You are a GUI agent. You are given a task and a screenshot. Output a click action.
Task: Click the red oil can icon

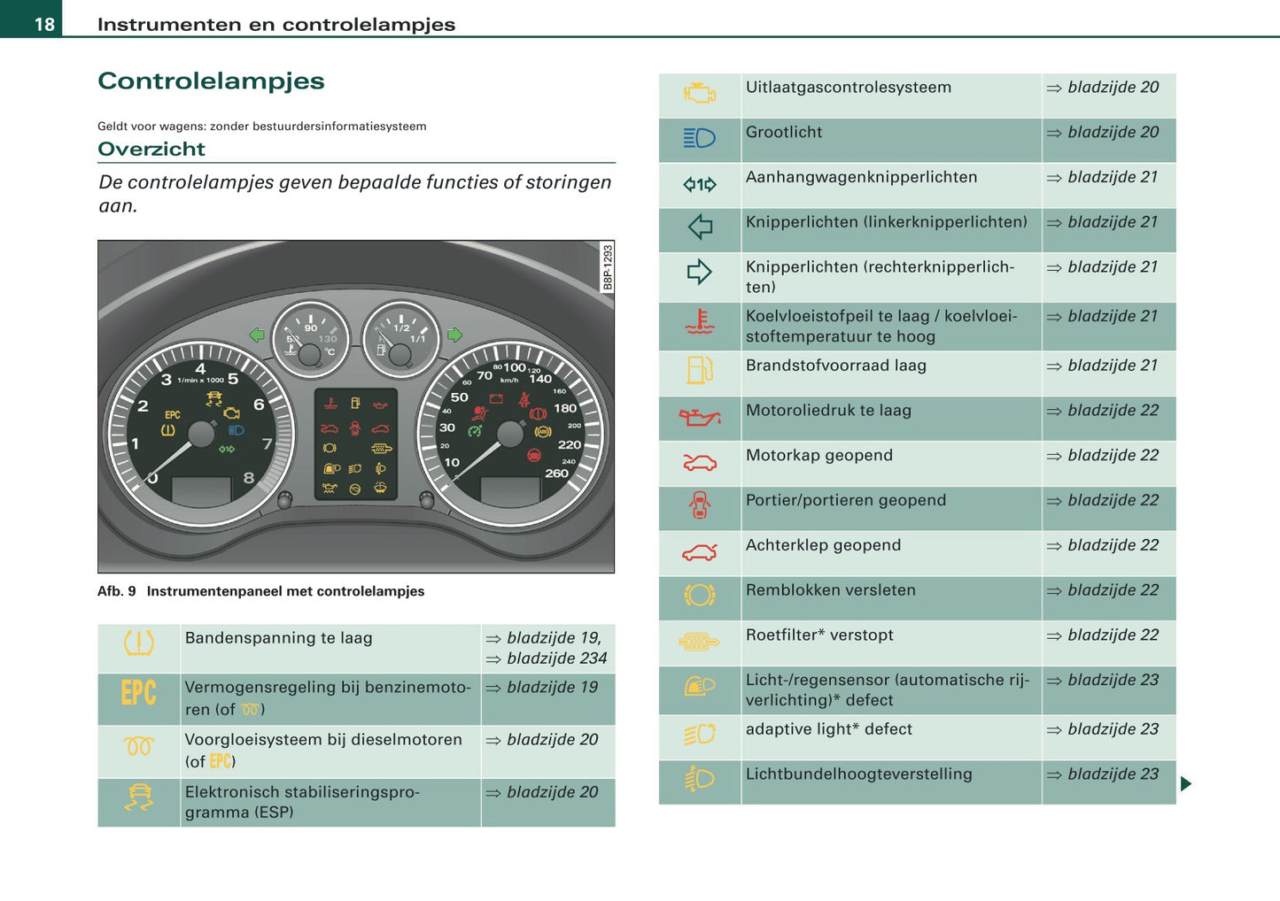pyautogui.click(x=699, y=416)
